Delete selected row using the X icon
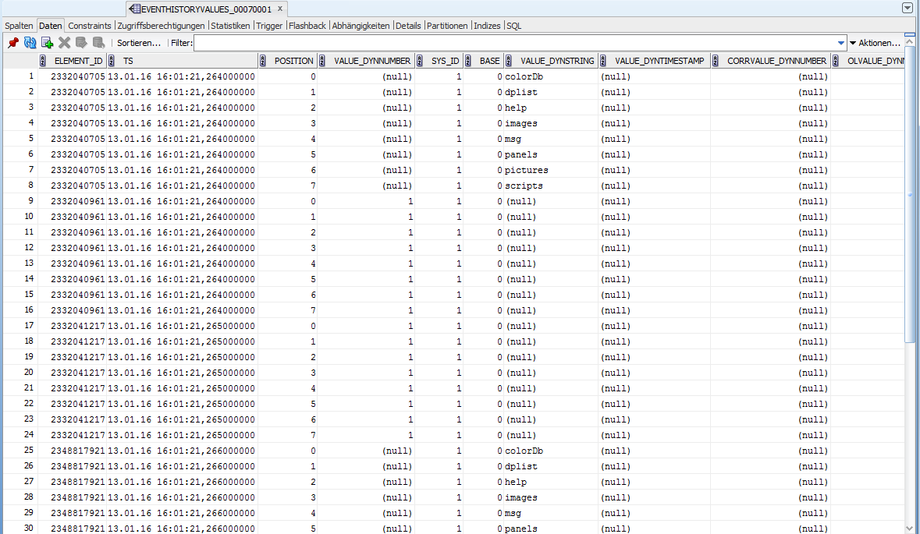The width and height of the screenshot is (920, 534). [65, 43]
